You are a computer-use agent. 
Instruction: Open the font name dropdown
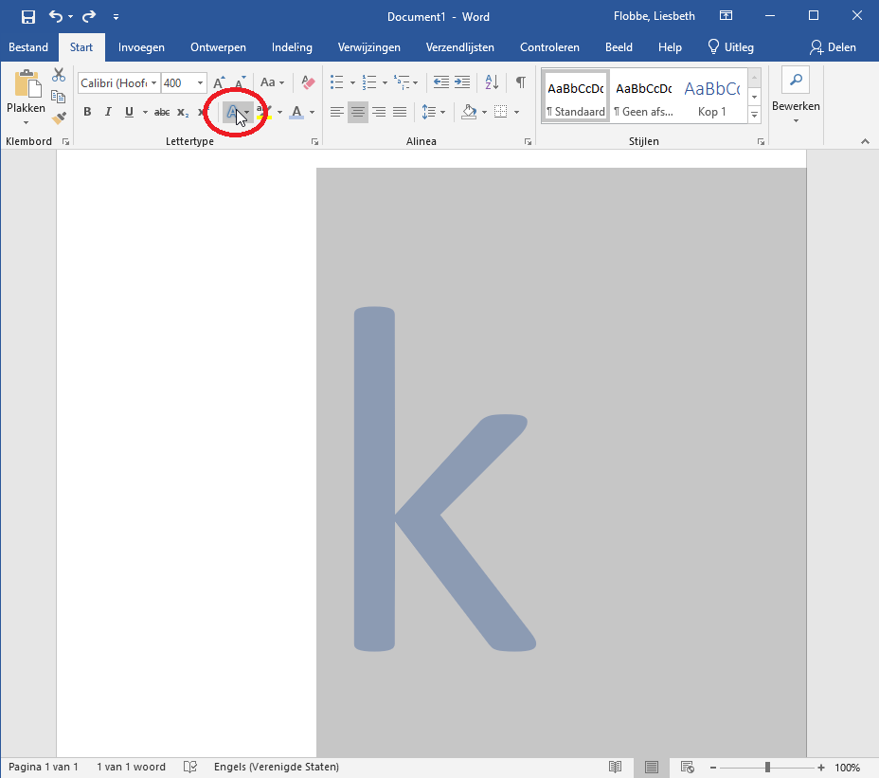point(153,83)
